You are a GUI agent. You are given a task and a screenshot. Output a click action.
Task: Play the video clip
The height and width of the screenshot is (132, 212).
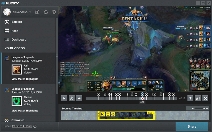point(64,98)
